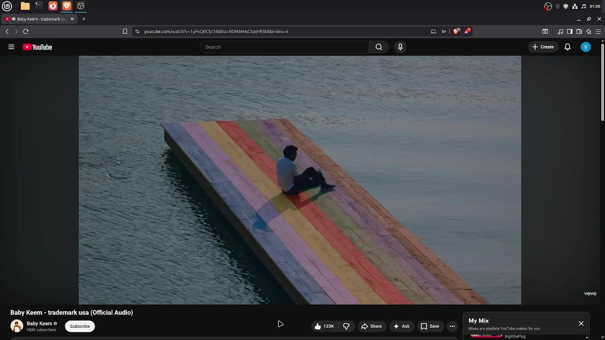The height and width of the screenshot is (340, 605).
Task: Click the YouTube search magnifier button
Action: click(379, 47)
